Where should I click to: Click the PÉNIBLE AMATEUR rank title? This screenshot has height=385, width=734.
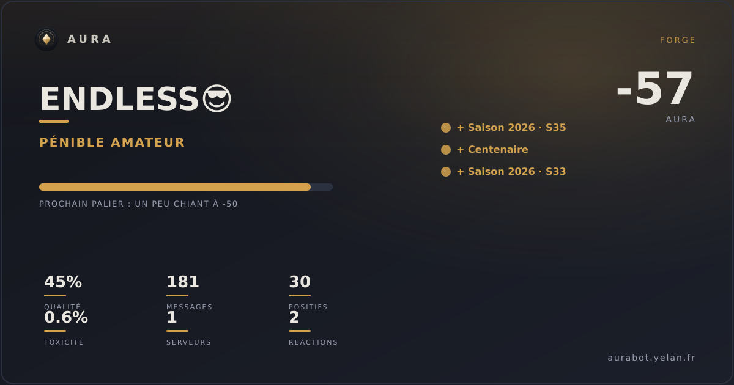pos(112,142)
